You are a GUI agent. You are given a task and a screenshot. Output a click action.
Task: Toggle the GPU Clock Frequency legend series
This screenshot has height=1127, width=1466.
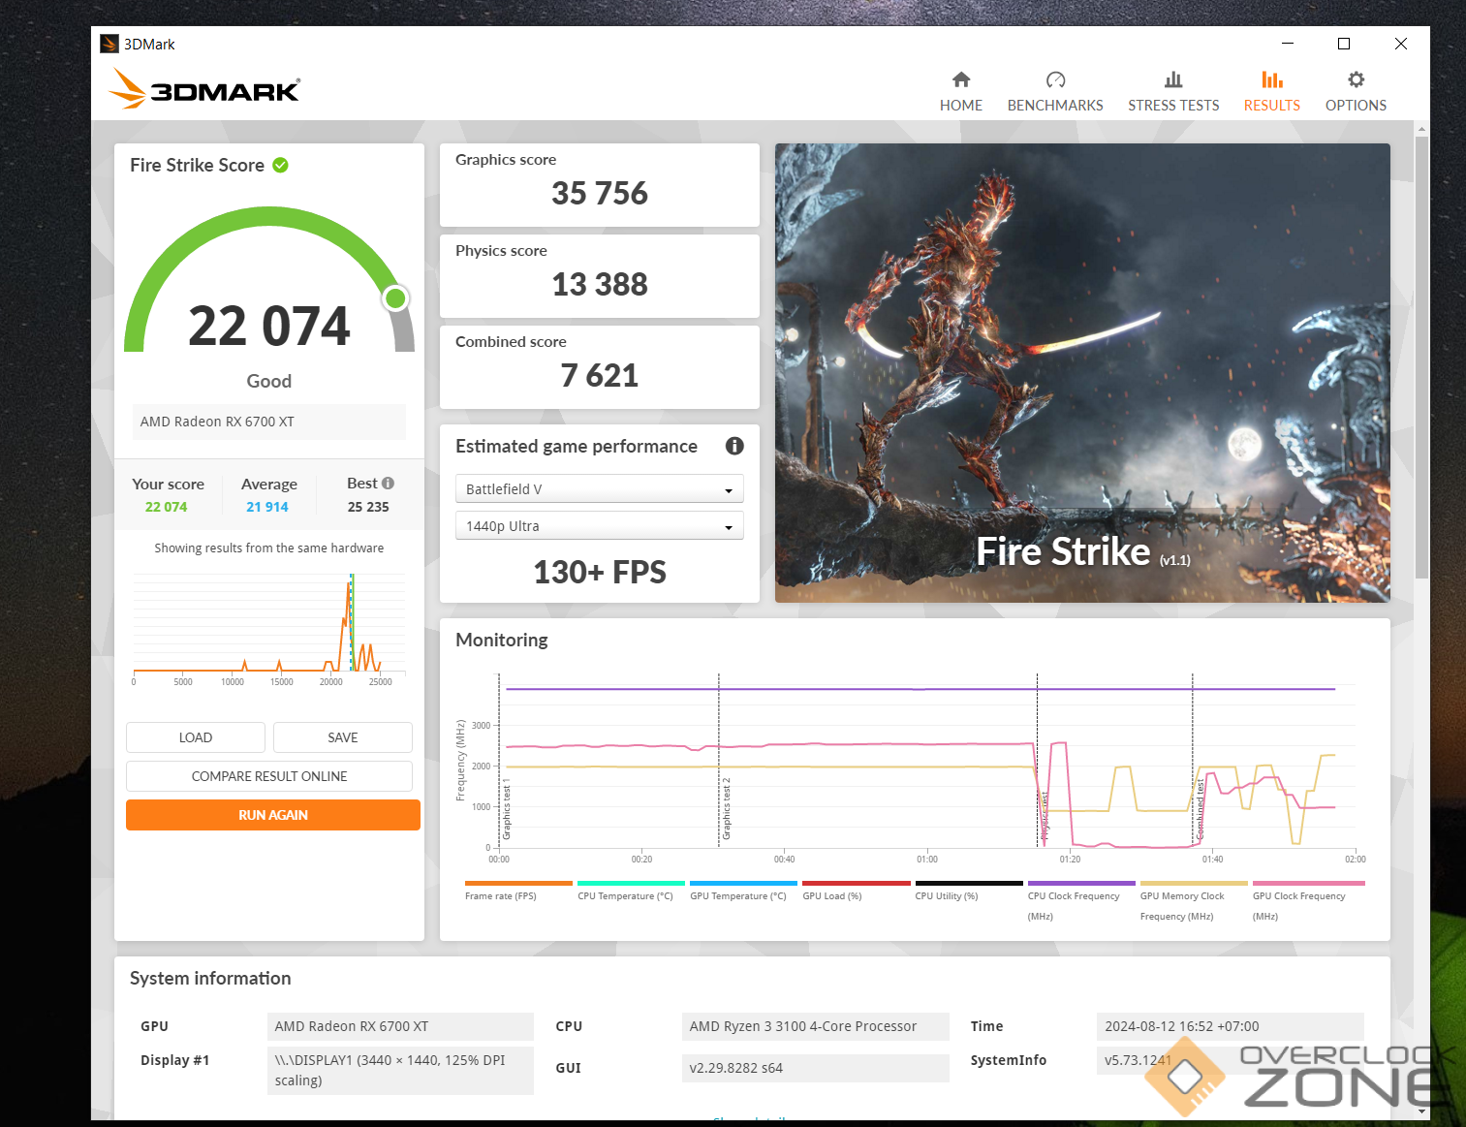[1308, 902]
